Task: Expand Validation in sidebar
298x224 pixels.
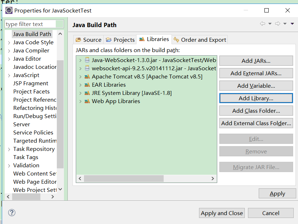Action: coord(9,166)
